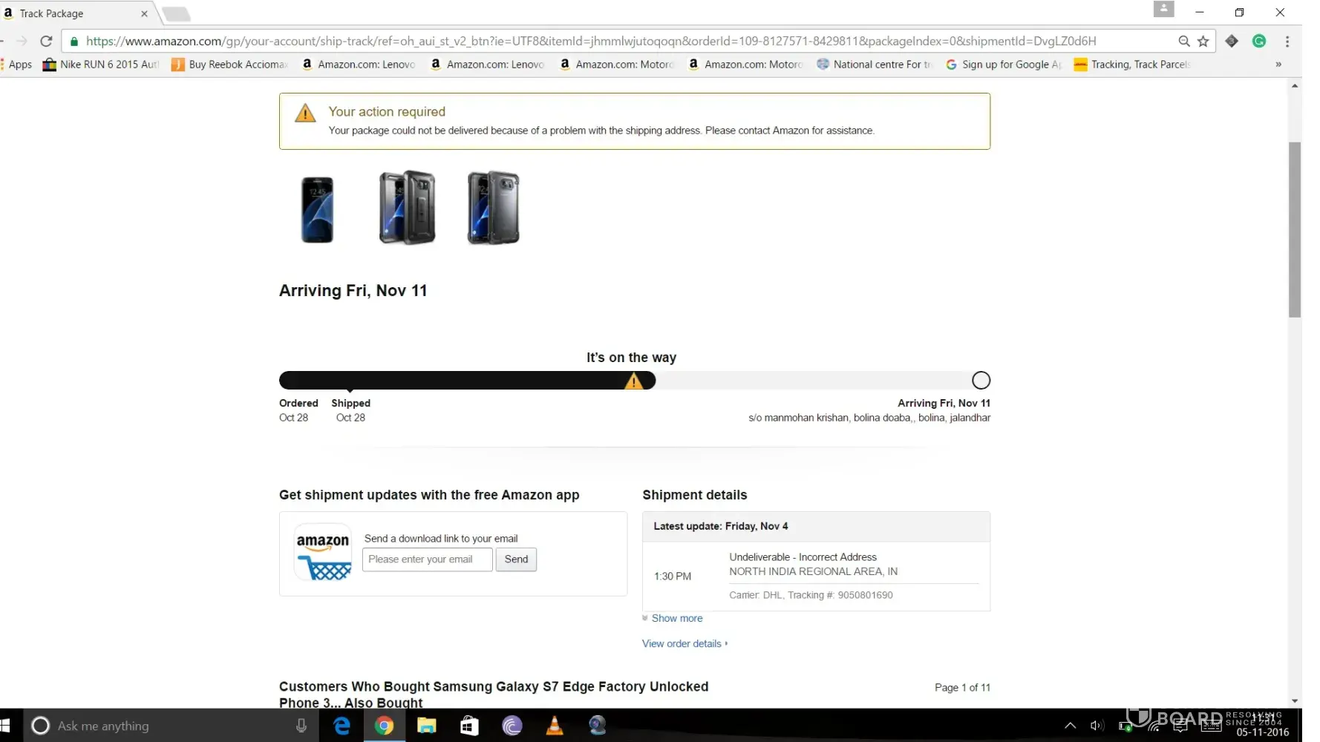Open File Explorer from the taskbar
Screen dimensions: 1320x742
(x=426, y=726)
